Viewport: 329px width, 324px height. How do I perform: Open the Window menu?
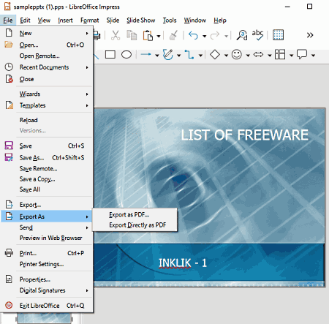click(195, 20)
